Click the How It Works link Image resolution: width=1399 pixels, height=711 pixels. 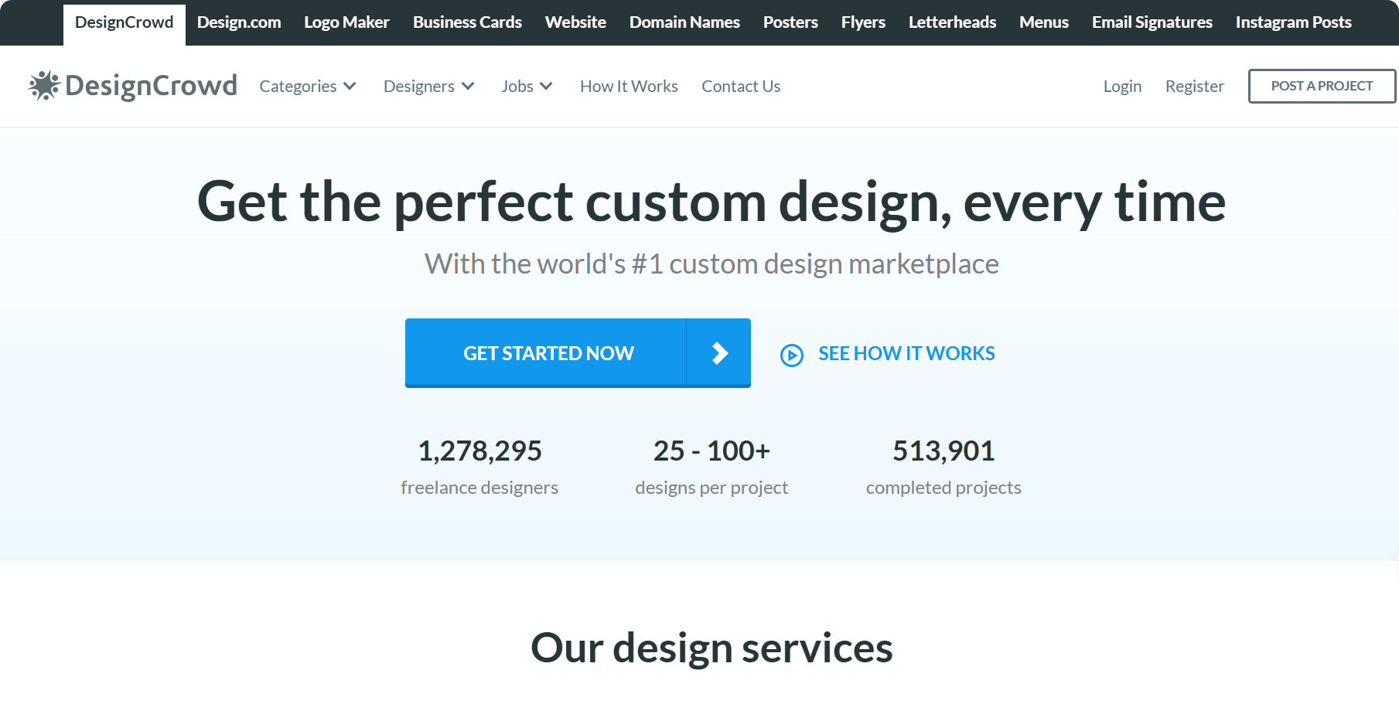[x=629, y=87]
